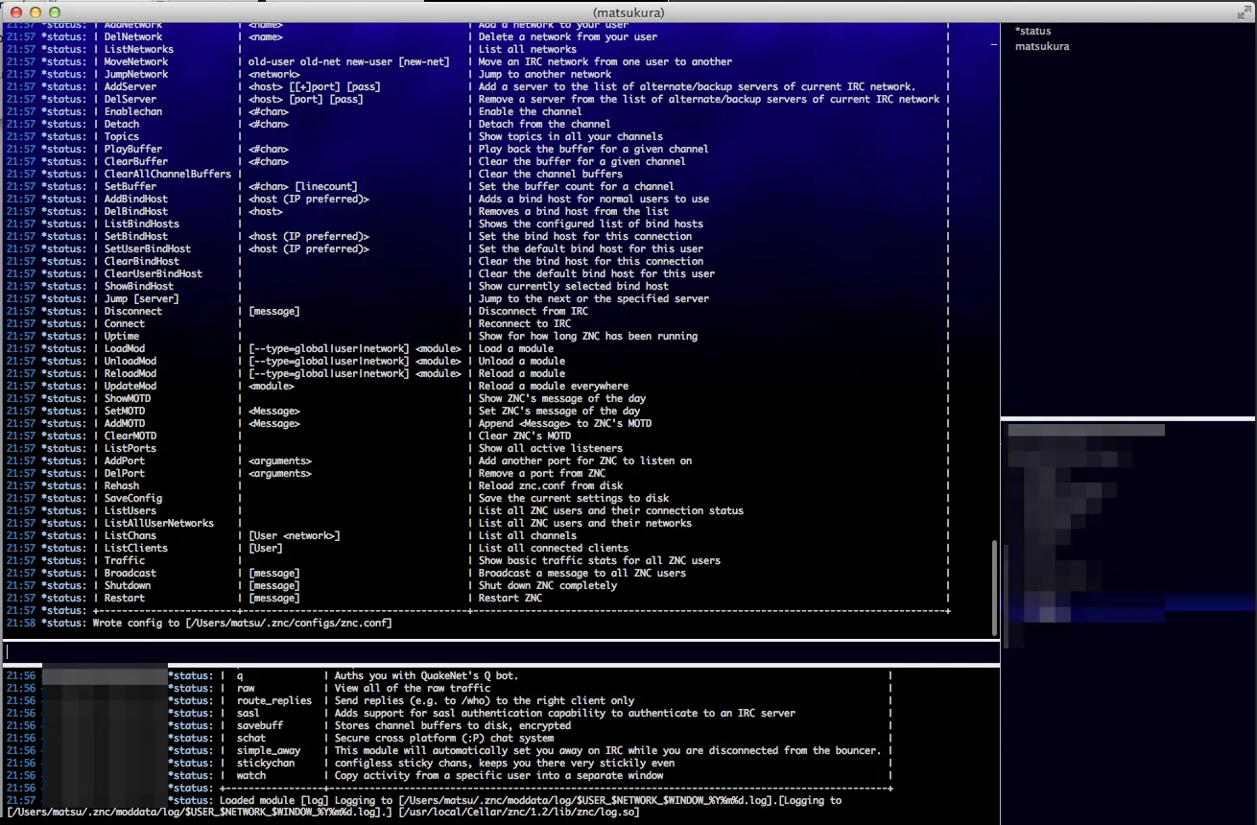This screenshot has width=1257, height=825.
Task: Click the divider between server and member lists
Action: 1127,418
